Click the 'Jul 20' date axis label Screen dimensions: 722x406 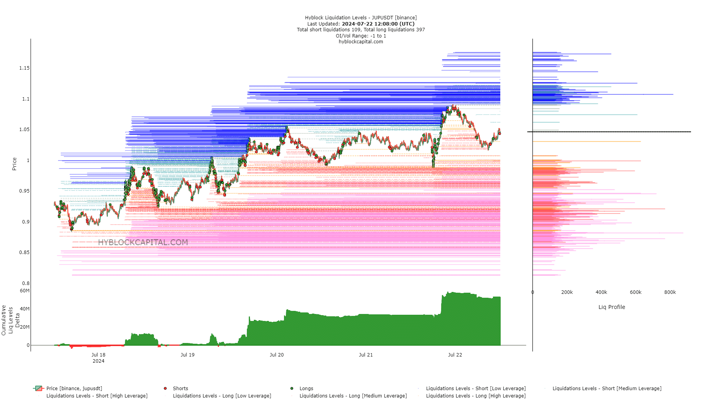(x=277, y=355)
